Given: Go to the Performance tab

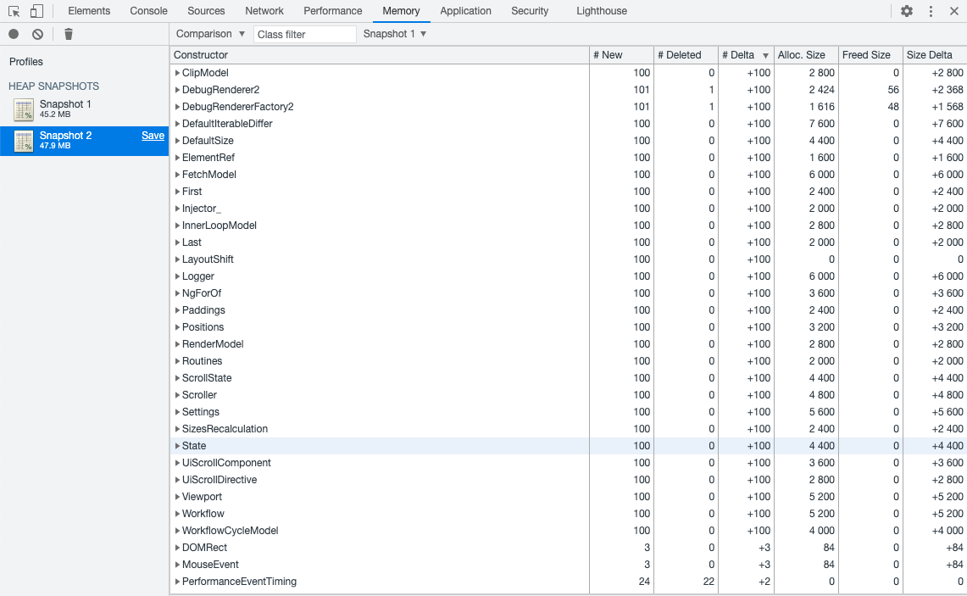Looking at the screenshot, I should tap(333, 11).
